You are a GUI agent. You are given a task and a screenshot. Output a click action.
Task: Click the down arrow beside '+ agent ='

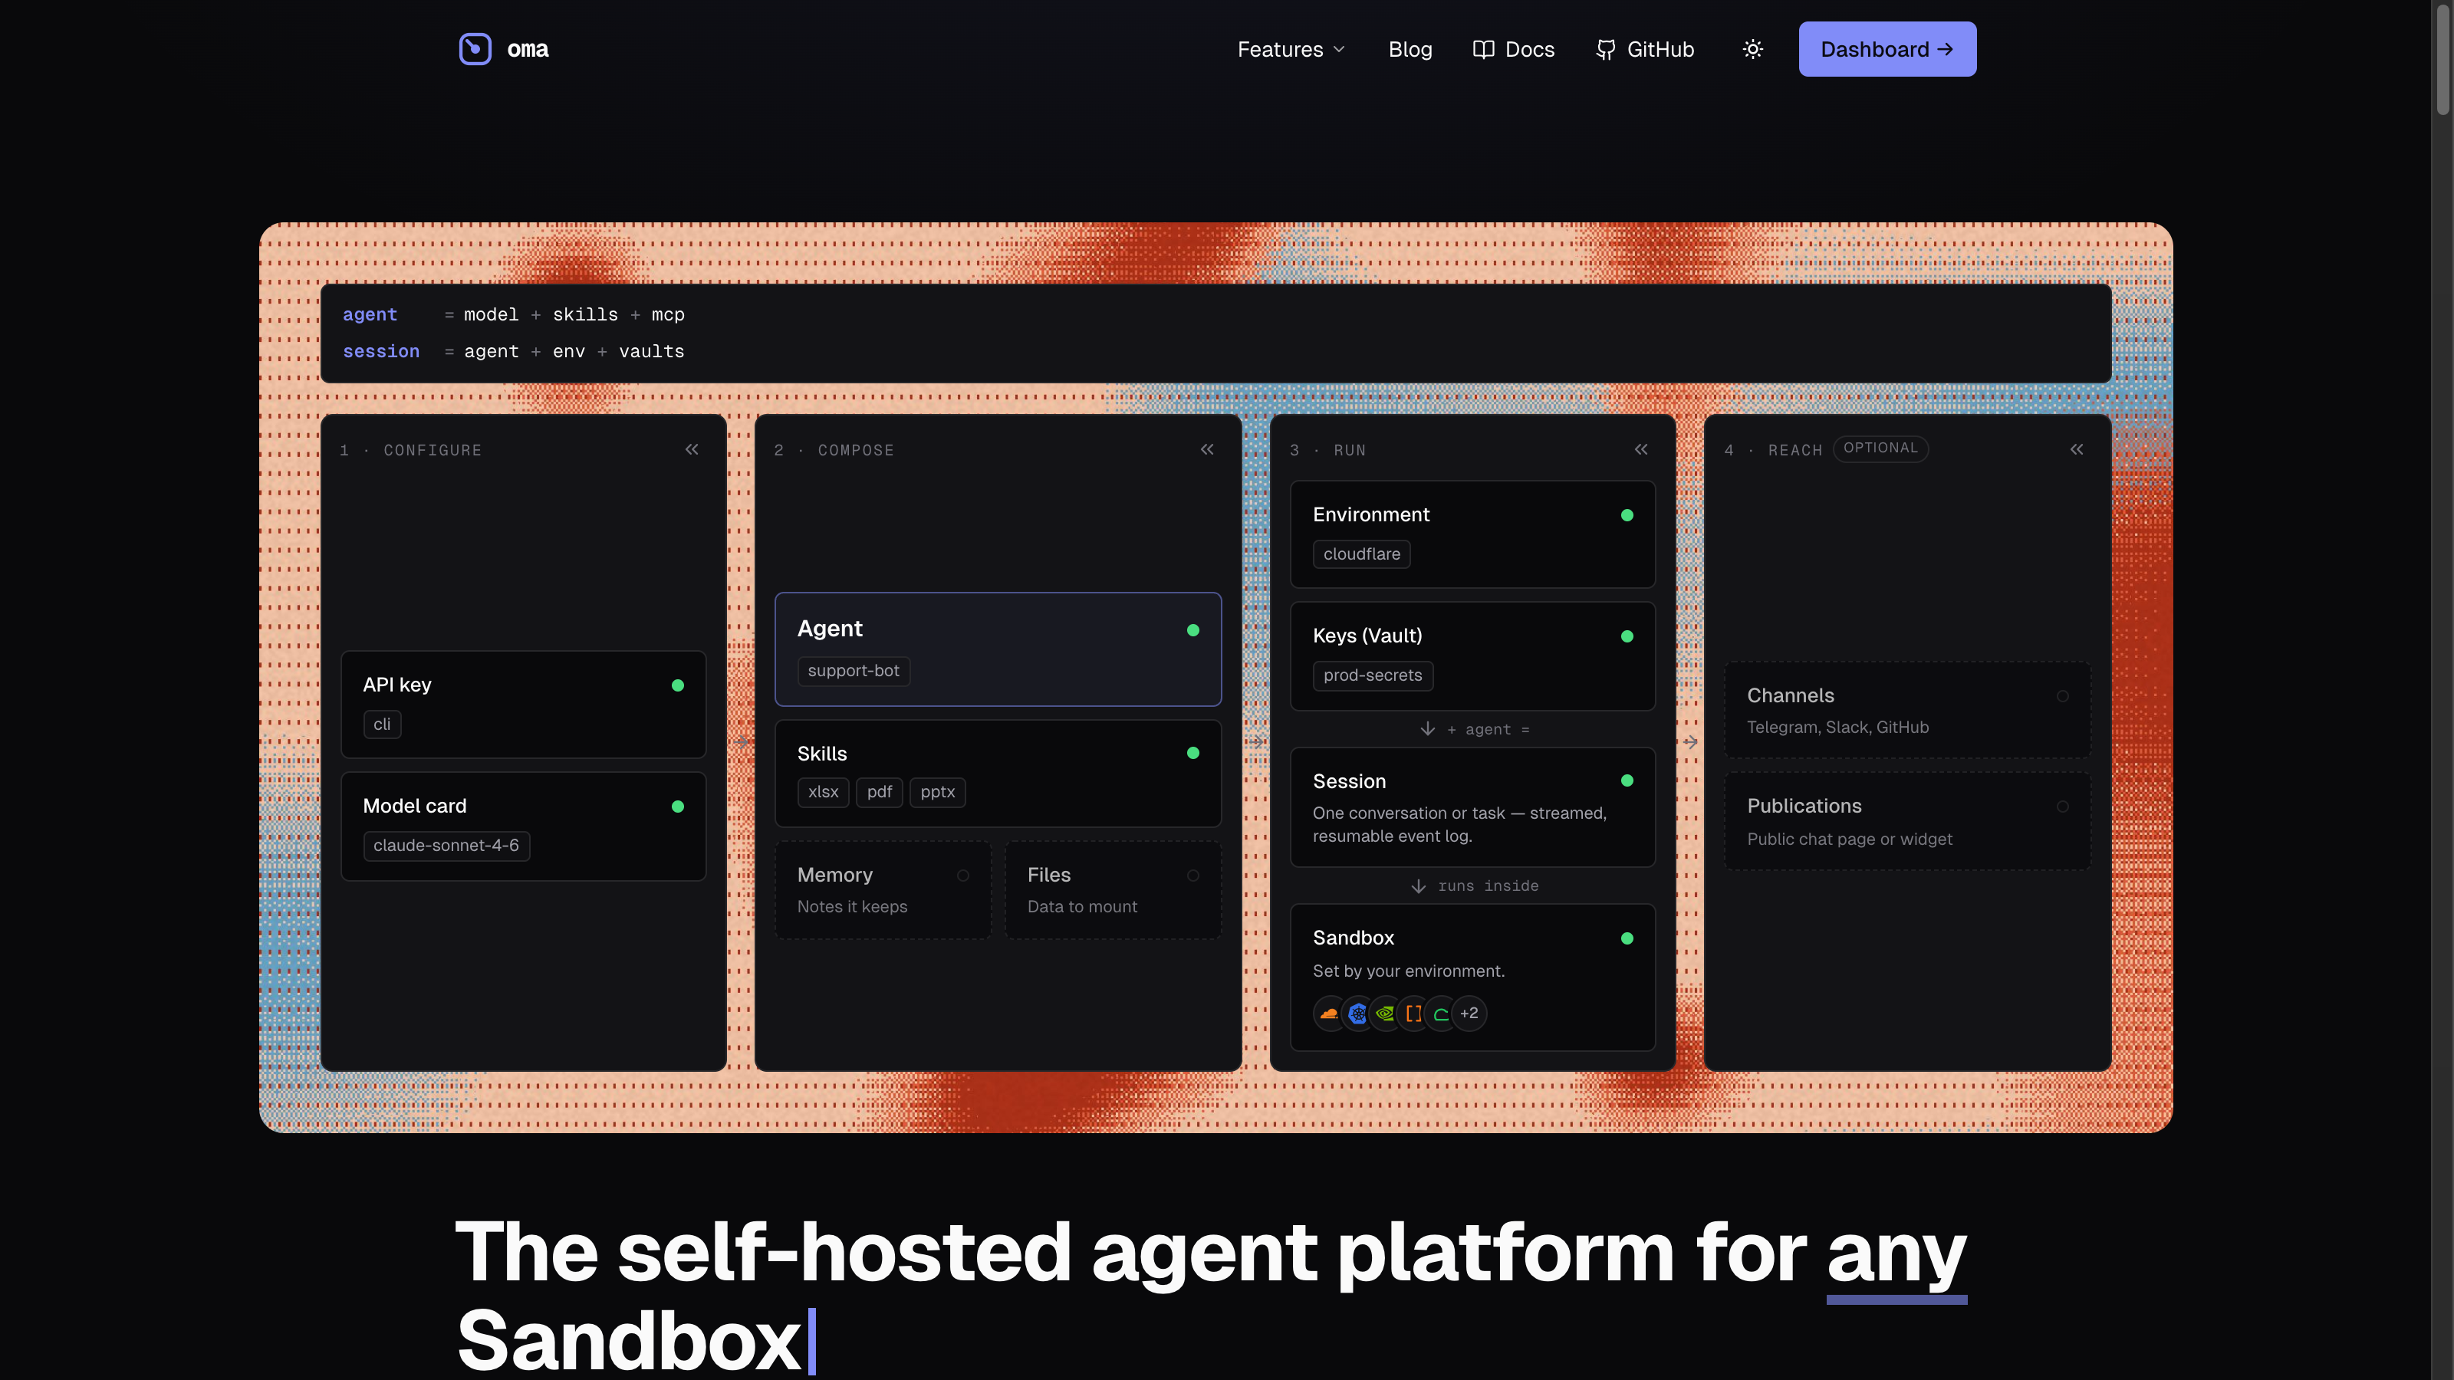point(1427,728)
